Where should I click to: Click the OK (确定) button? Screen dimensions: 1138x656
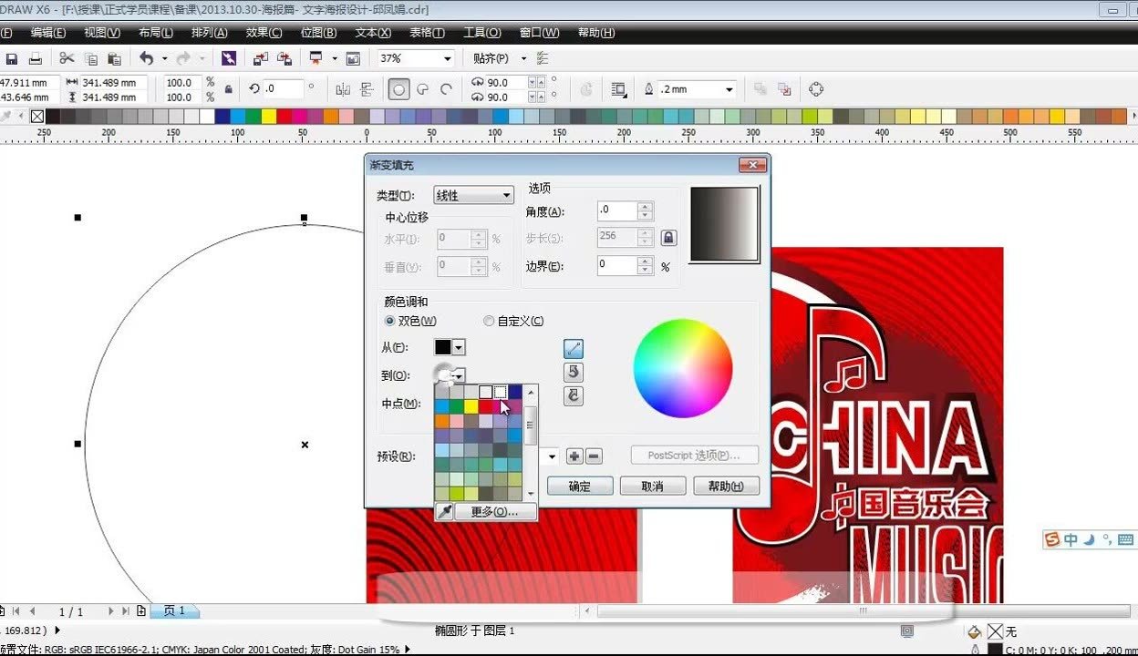[580, 487]
